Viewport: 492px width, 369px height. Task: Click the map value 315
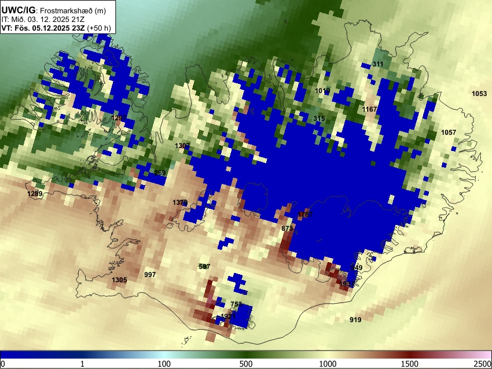coord(319,119)
